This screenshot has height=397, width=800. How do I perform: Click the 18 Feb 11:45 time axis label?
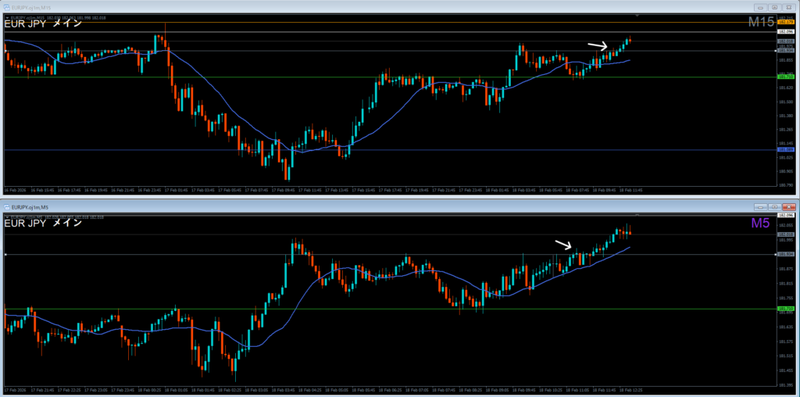[630, 190]
